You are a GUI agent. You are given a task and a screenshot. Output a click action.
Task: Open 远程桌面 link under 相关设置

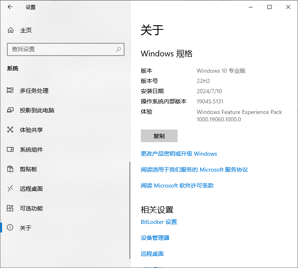[152, 254]
